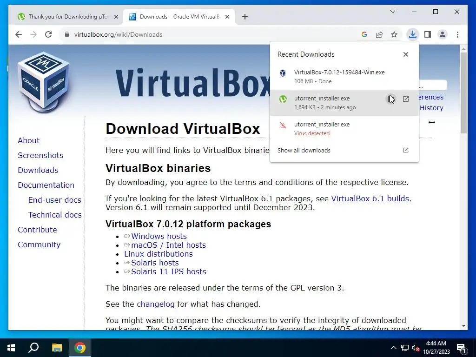Viewport: 476px width, 357px height.
Task: Open the Community sidebar link
Action: [x=39, y=245]
